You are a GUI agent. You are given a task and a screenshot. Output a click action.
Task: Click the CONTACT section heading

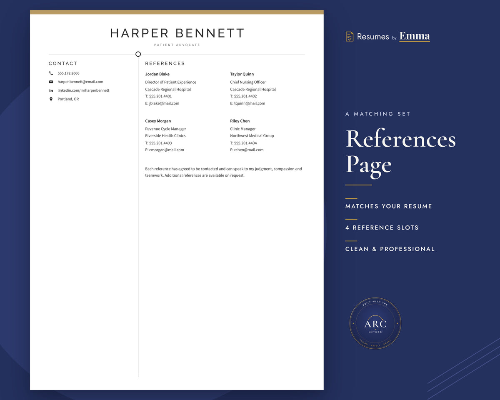tap(63, 63)
